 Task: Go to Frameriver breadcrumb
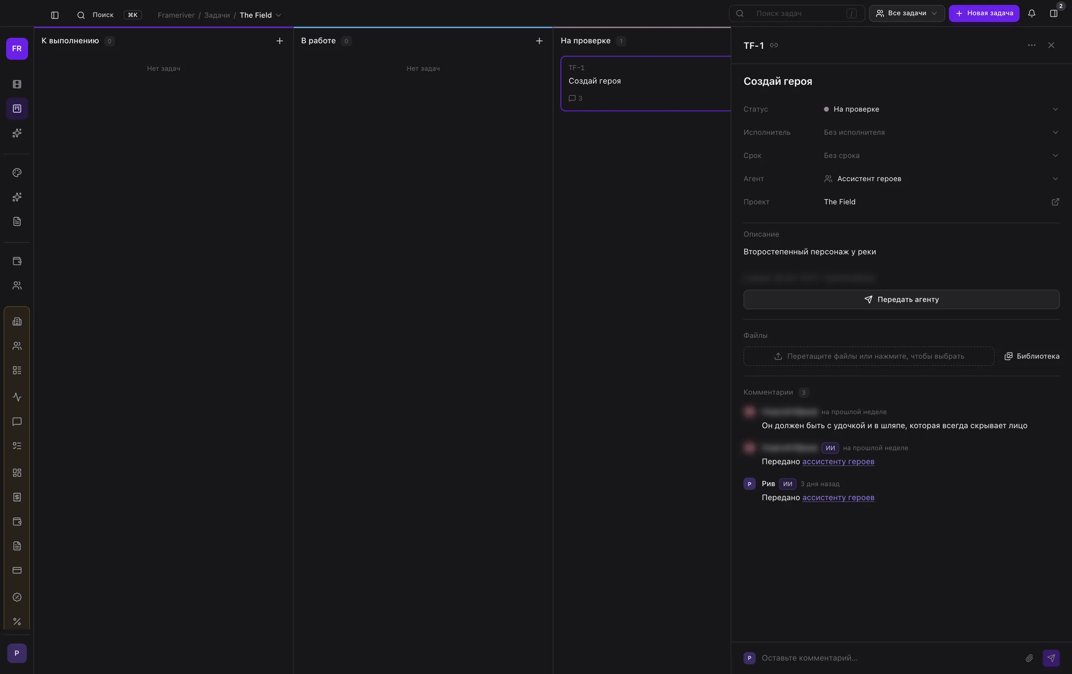[176, 15]
